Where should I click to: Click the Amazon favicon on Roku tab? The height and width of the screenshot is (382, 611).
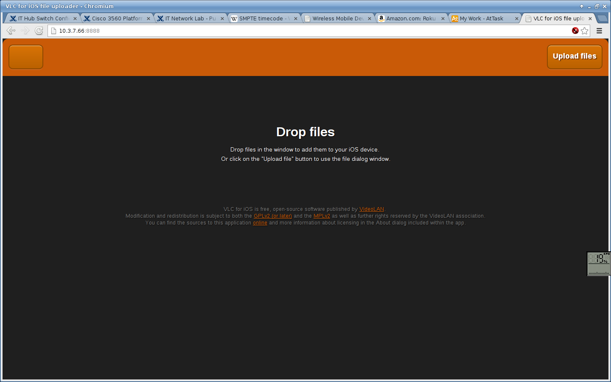[381, 19]
